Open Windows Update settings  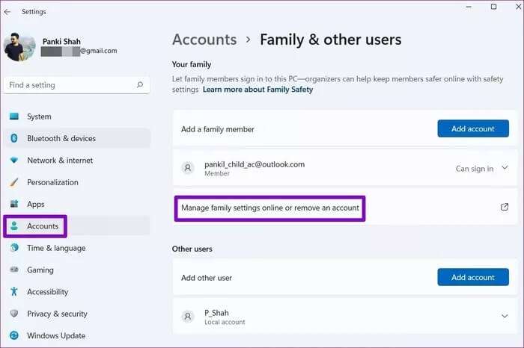pyautogui.click(x=77, y=335)
